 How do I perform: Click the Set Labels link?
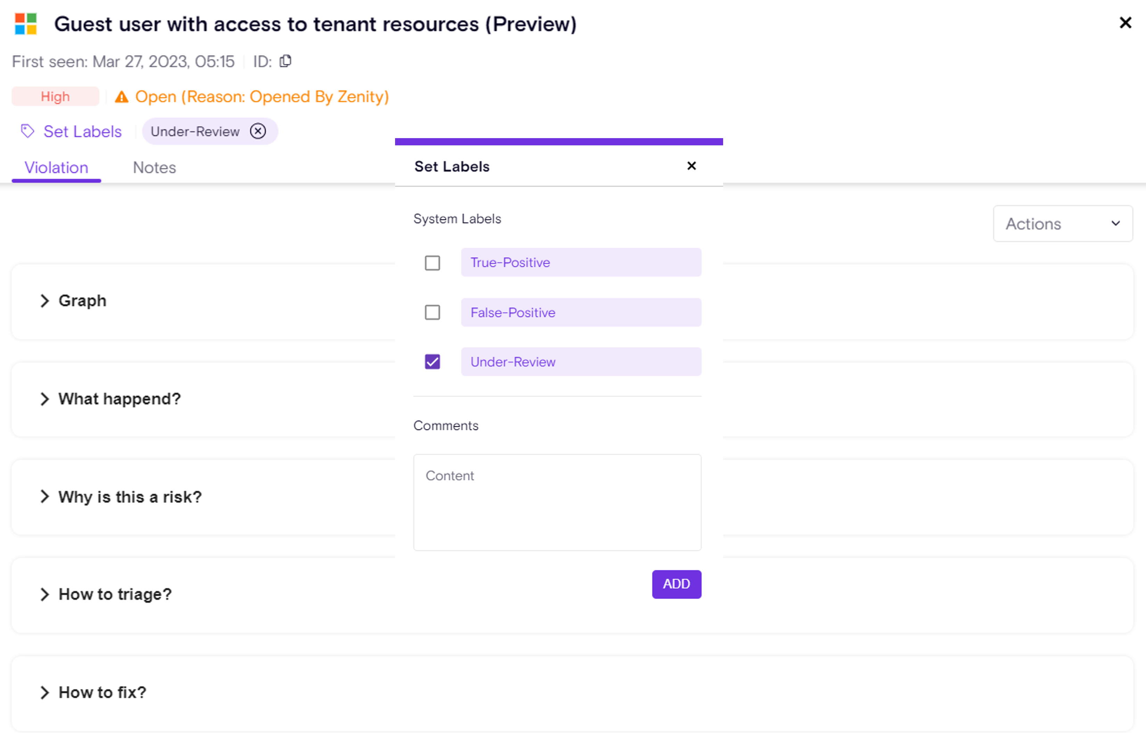click(82, 132)
